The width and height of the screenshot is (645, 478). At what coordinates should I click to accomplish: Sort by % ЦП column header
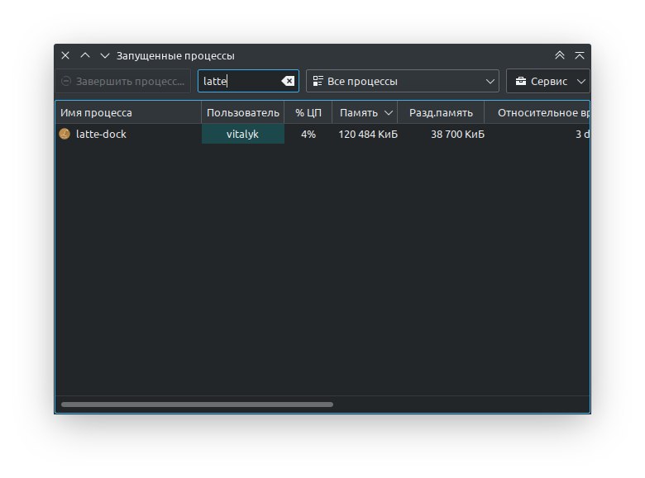(308, 112)
